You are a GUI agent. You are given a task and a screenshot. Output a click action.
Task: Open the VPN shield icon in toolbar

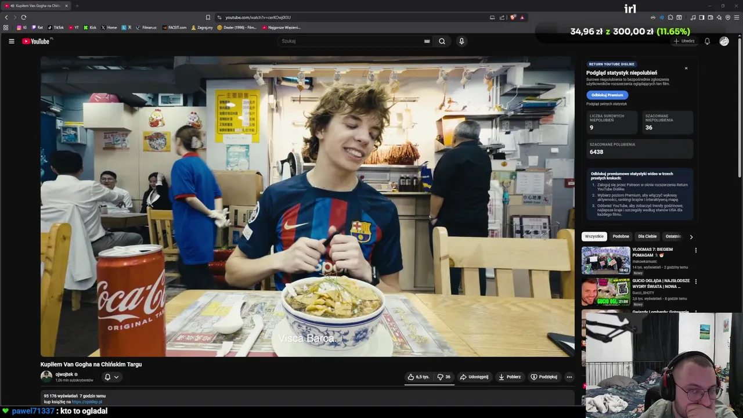[728, 17]
